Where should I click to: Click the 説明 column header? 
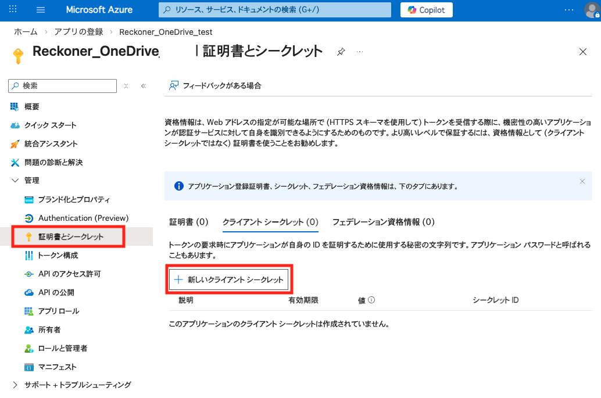186,300
